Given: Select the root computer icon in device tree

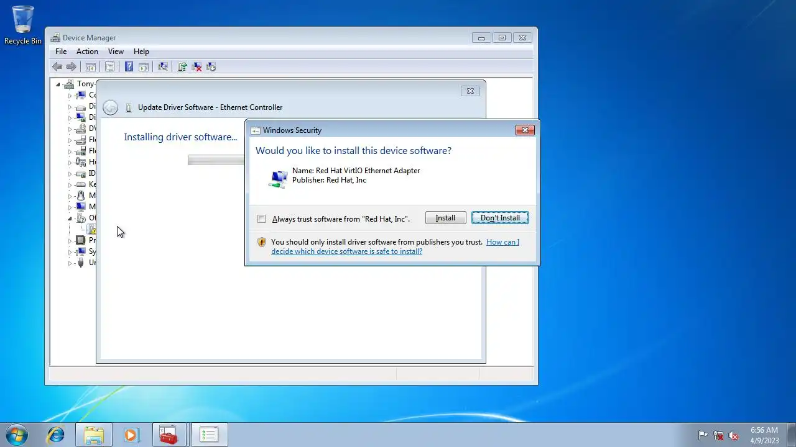Looking at the screenshot, I should pyautogui.click(x=69, y=84).
